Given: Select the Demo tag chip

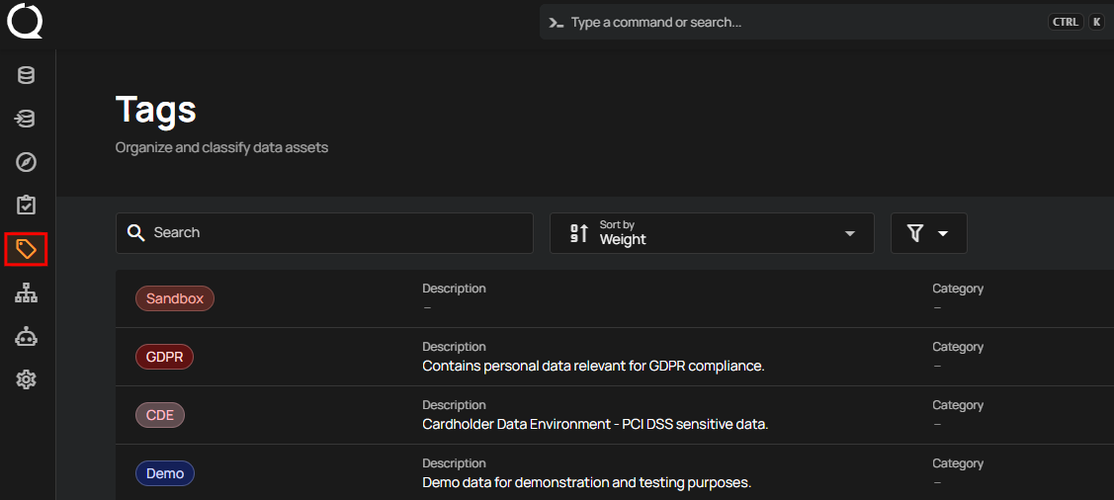Looking at the screenshot, I should click(x=165, y=473).
